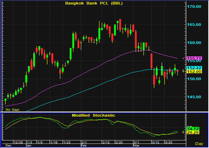
Task: Select the 2/1 date marker
Action: (84, 142)
